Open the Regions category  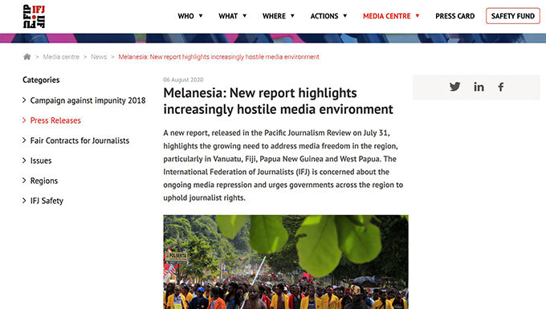point(44,181)
